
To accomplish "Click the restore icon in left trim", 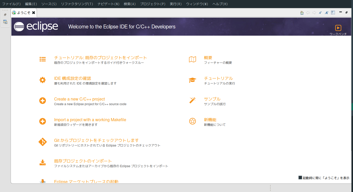I will pos(5,15).
